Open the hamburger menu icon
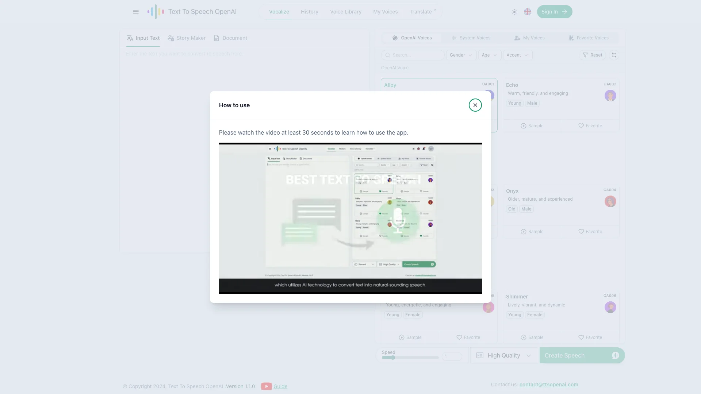Image resolution: width=701 pixels, height=394 pixels. point(136,12)
